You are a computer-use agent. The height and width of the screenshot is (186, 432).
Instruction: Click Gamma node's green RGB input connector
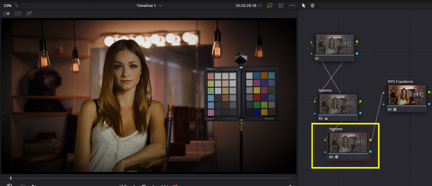pos(315,101)
